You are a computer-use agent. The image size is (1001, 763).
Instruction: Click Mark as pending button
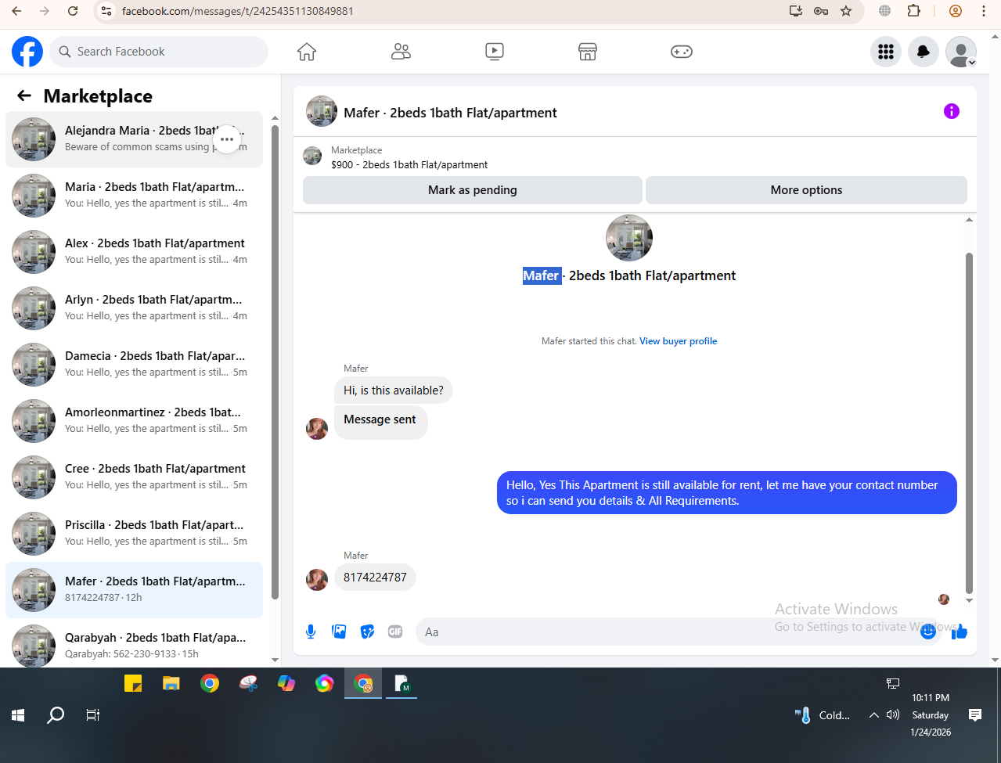click(473, 190)
